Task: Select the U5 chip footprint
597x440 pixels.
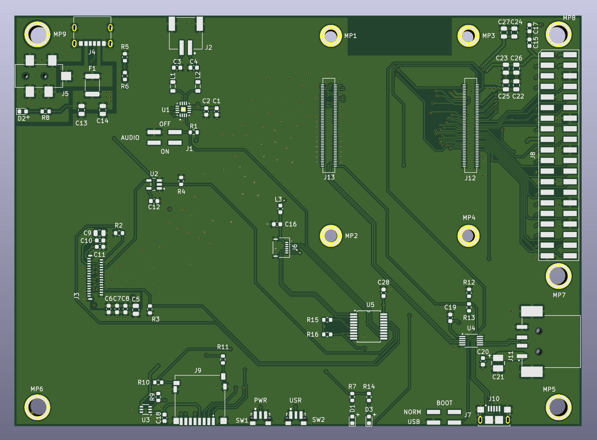Action: pyautogui.click(x=369, y=326)
